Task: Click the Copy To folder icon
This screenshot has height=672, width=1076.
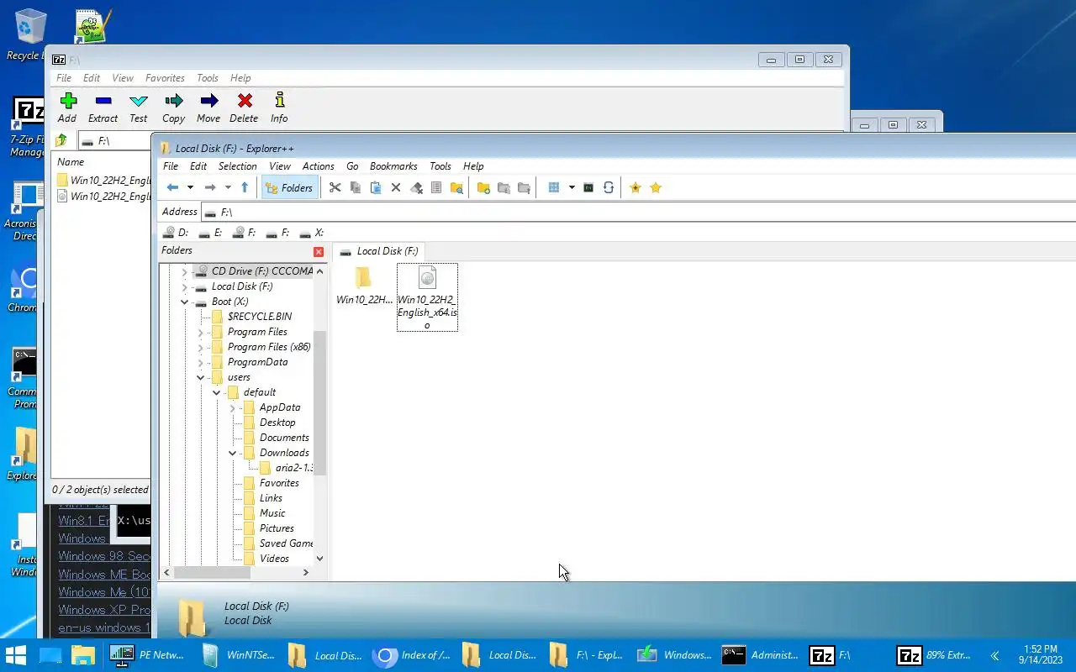Action: [x=504, y=187]
